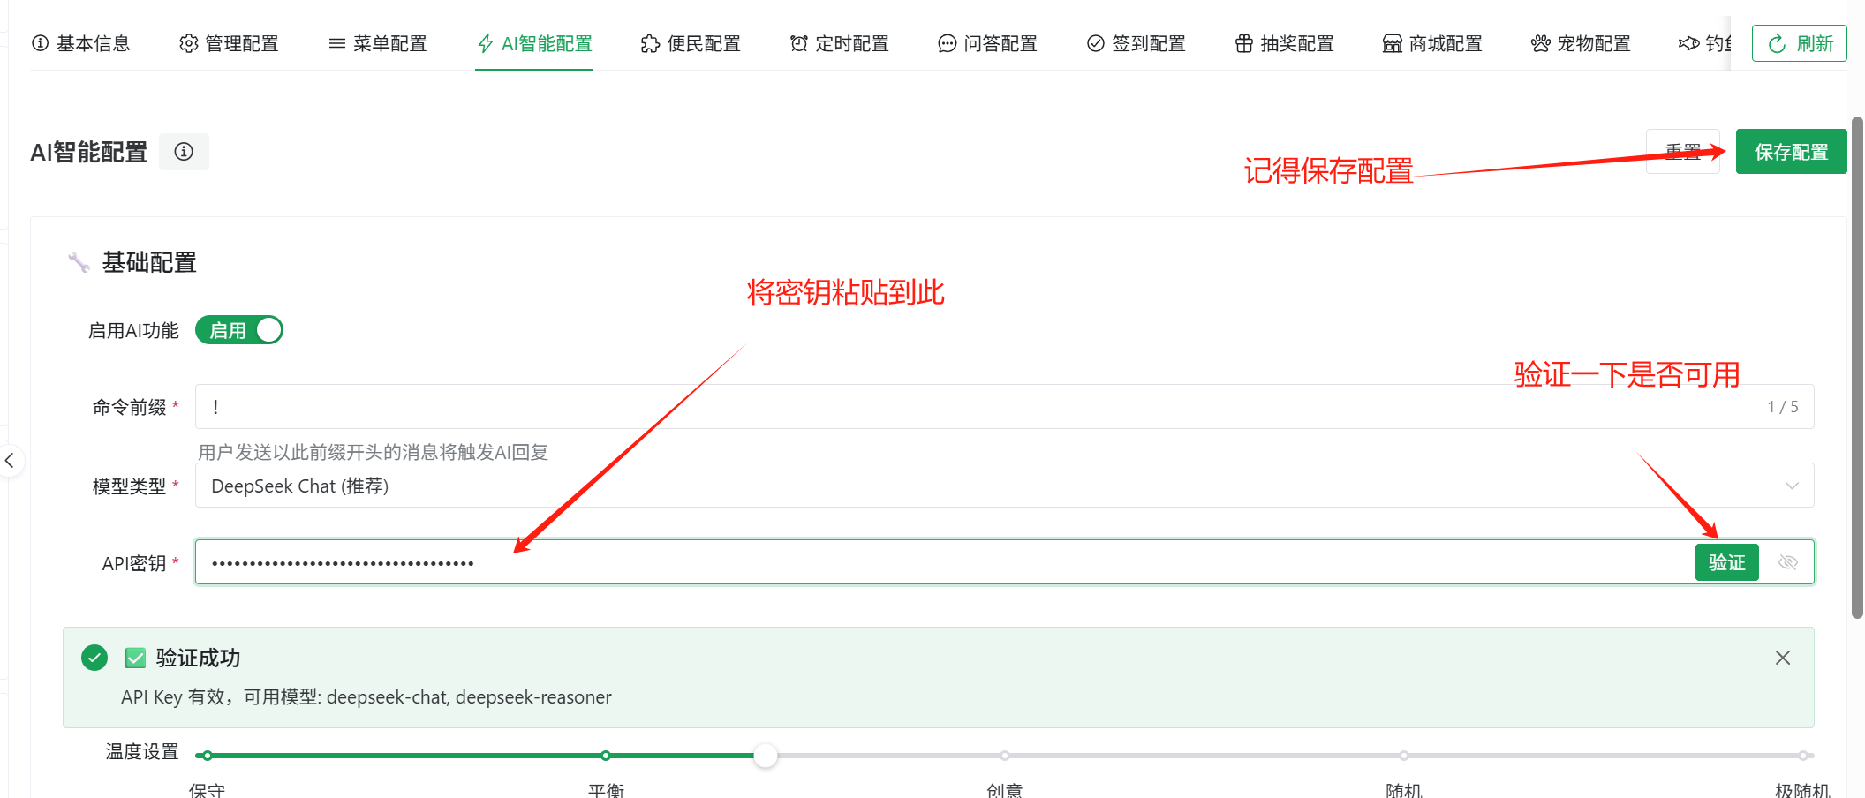1865x798 pixels.
Task: Toggle the 启用AI功能 switch
Action: point(239,330)
